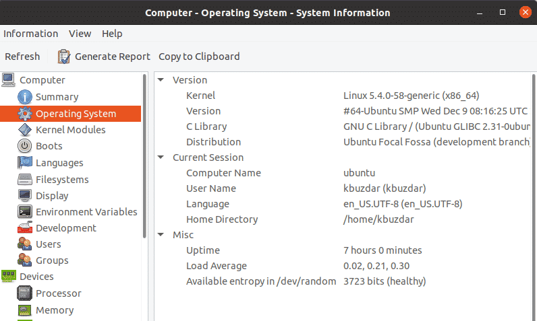Click the Groups people icon
The height and width of the screenshot is (321, 537).
coord(25,260)
